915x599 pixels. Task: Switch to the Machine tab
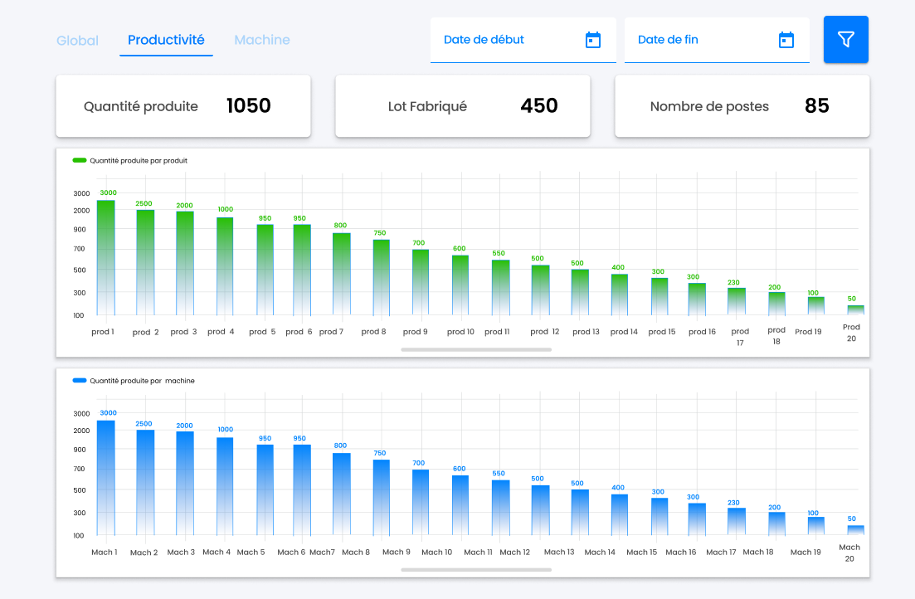coord(261,39)
